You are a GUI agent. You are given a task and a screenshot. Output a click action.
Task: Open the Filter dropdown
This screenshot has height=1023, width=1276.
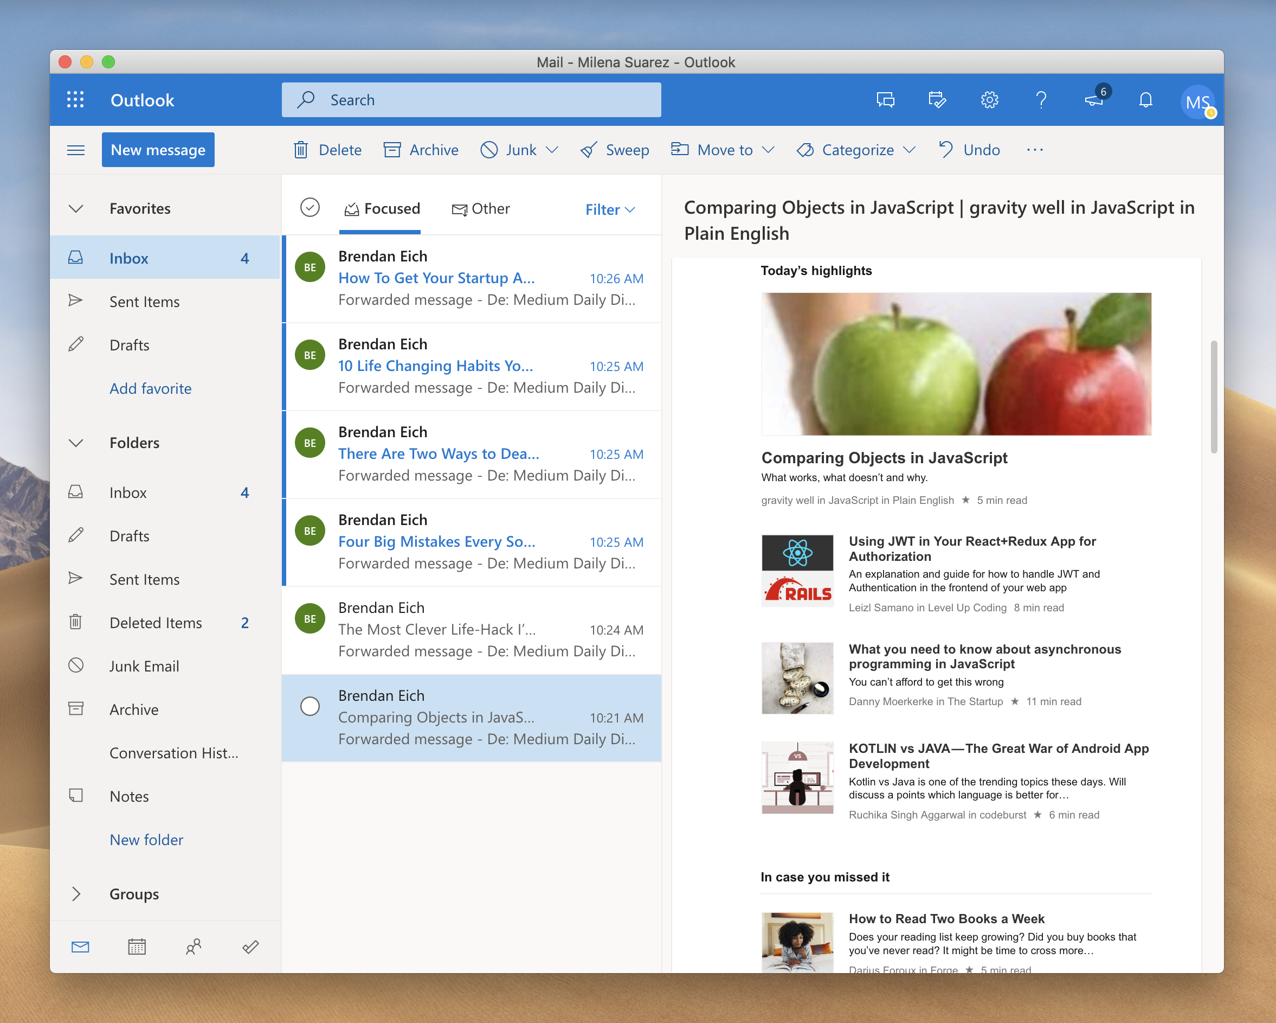(610, 209)
